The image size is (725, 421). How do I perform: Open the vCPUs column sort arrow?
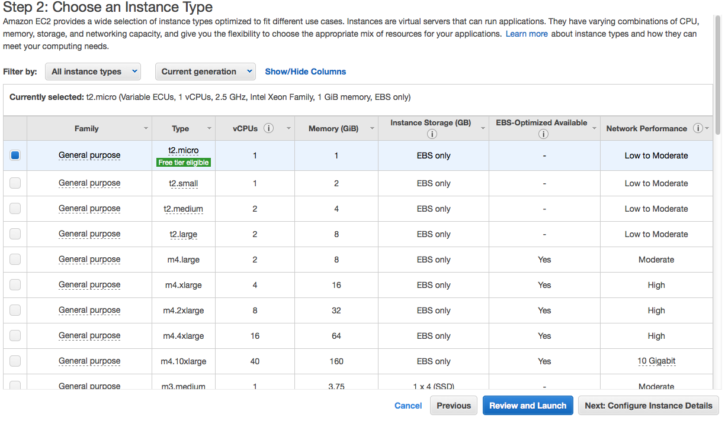tap(288, 128)
